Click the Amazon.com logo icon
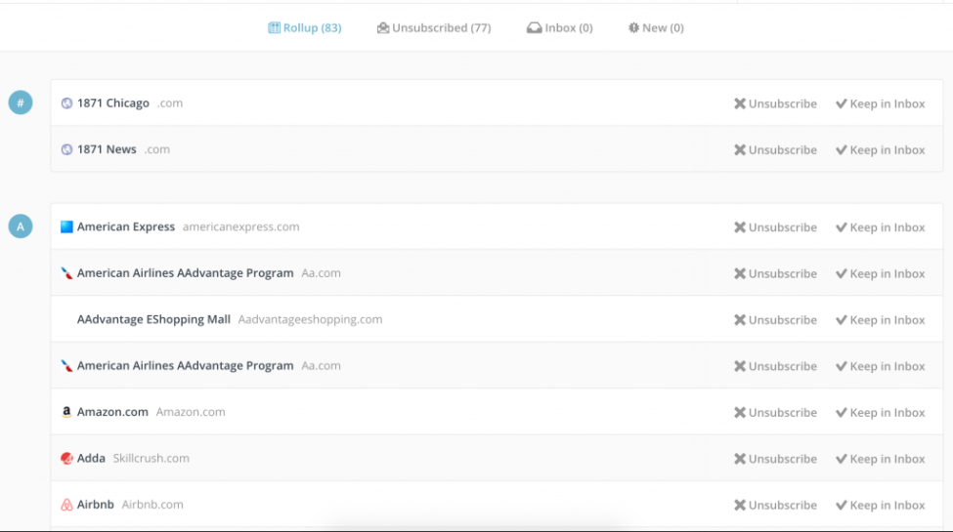 tap(66, 412)
